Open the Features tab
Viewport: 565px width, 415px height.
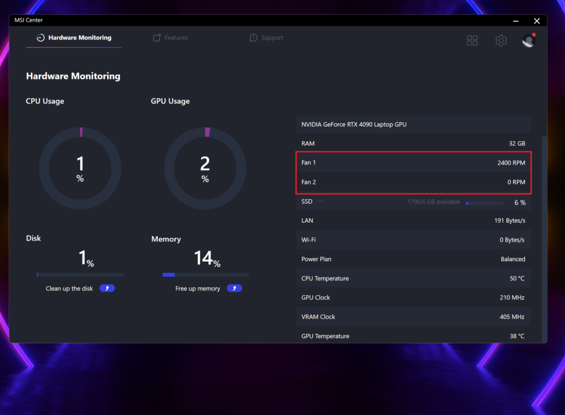pyautogui.click(x=171, y=38)
